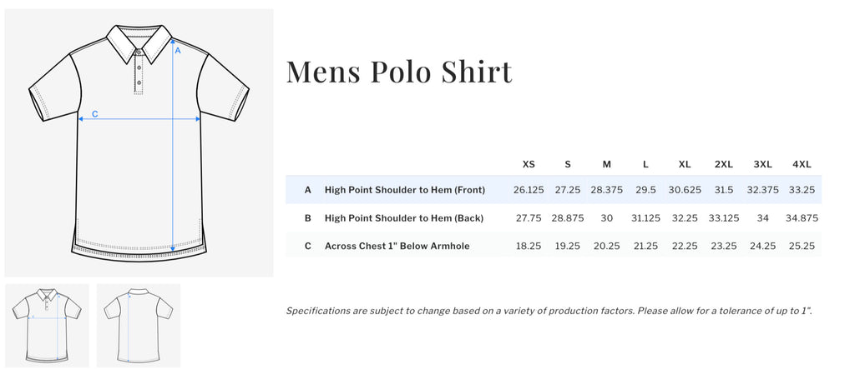Select row A High Point Shoulder (Front)
The height and width of the screenshot is (369, 855).
[554, 190]
